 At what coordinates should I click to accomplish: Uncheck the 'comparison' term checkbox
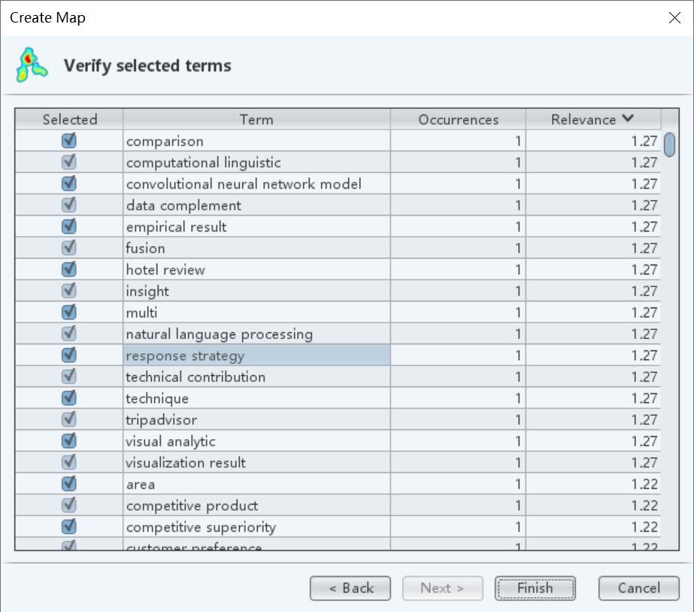coord(69,141)
